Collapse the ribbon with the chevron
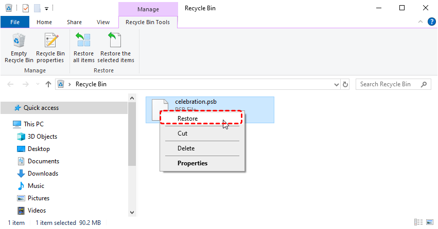Viewport: 438px width, 229px height. 421,22
